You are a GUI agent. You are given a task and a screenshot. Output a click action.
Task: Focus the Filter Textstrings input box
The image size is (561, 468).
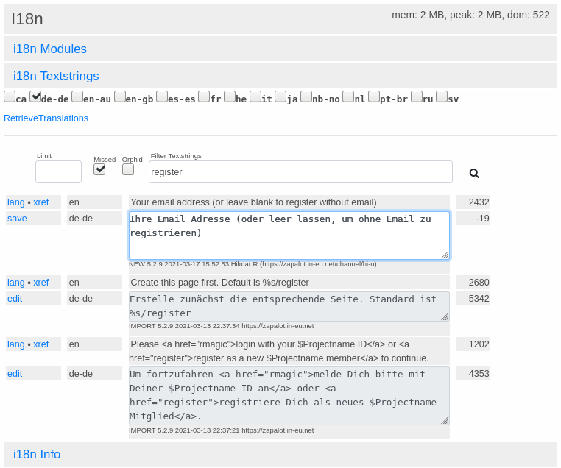300,172
